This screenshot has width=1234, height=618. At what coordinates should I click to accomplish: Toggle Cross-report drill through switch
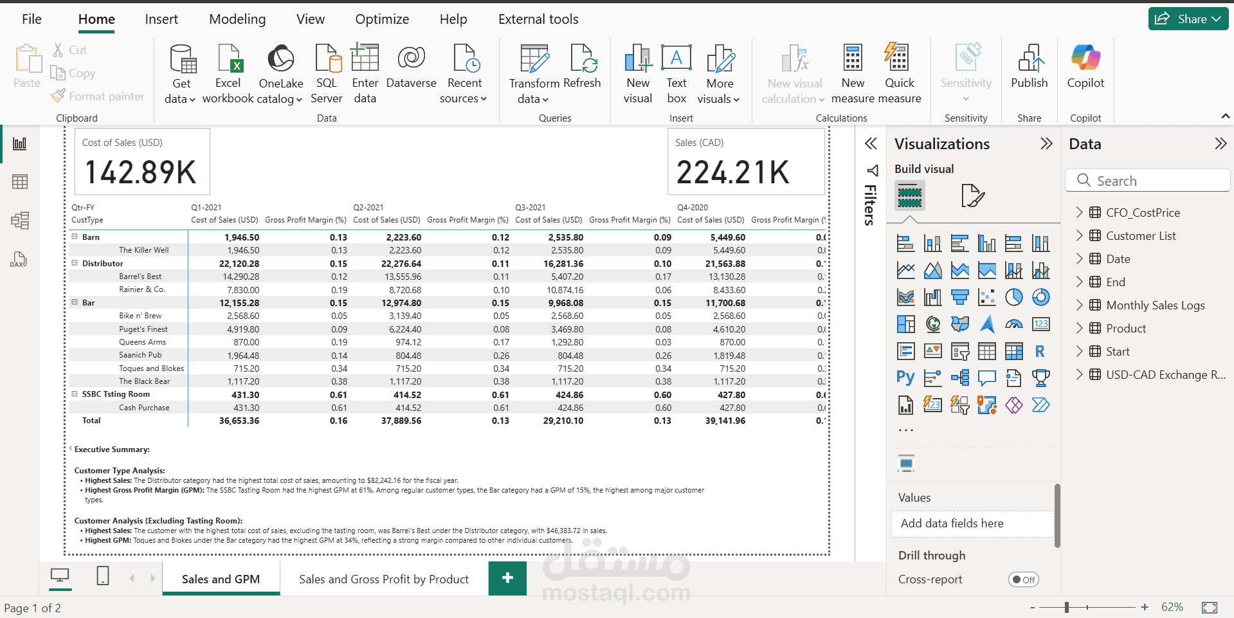(x=1023, y=579)
